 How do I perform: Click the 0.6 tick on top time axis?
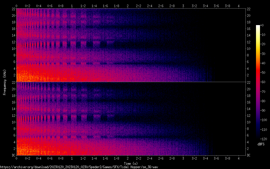[49, 6]
